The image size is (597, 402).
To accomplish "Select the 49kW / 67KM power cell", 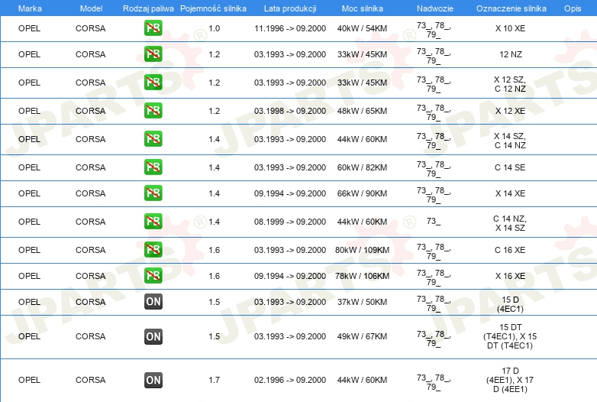I will pos(362,336).
